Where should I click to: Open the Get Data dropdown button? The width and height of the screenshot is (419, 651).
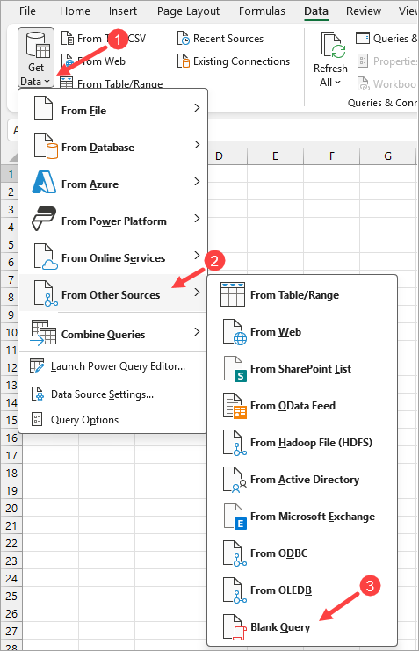click(x=36, y=57)
